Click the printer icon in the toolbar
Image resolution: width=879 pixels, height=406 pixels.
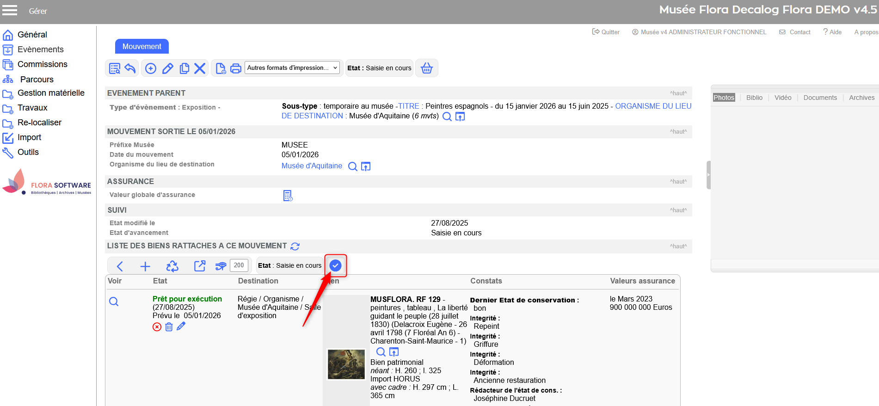pos(236,68)
